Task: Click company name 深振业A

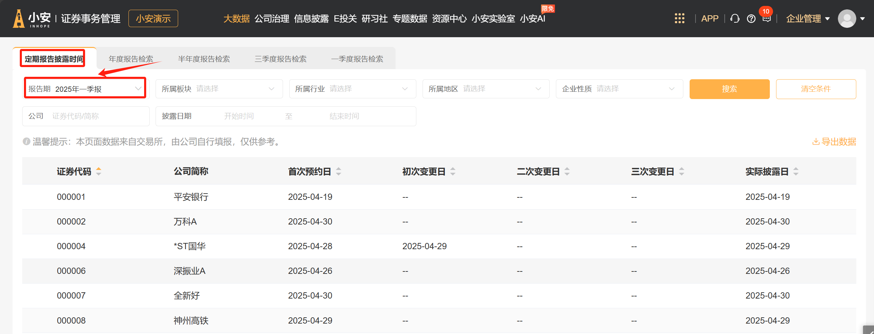Action: pyautogui.click(x=190, y=271)
